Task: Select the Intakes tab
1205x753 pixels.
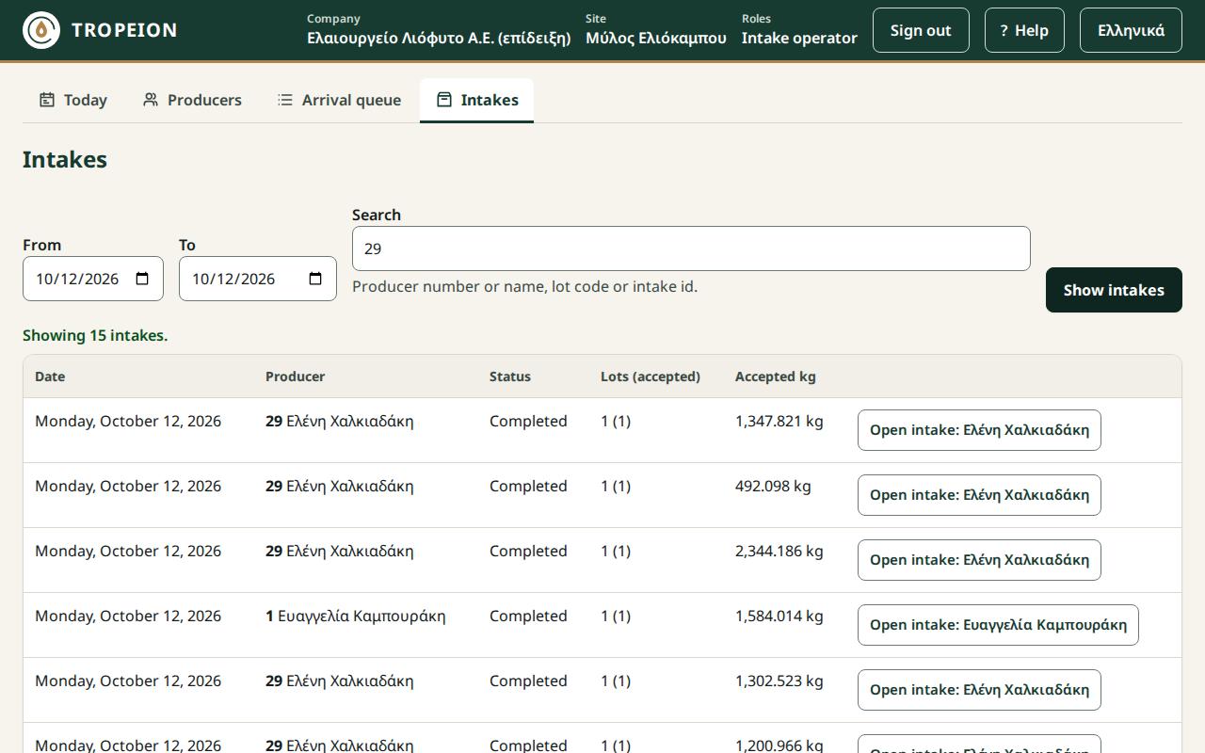Action: (x=477, y=100)
